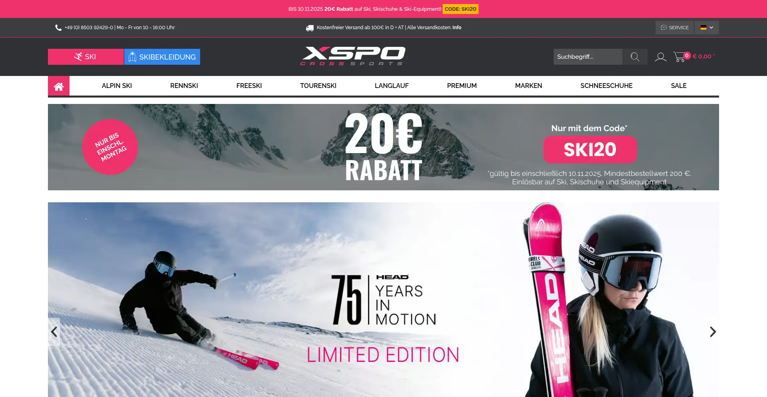Click the phone icon in top bar
This screenshot has height=397, width=767.
tap(58, 28)
